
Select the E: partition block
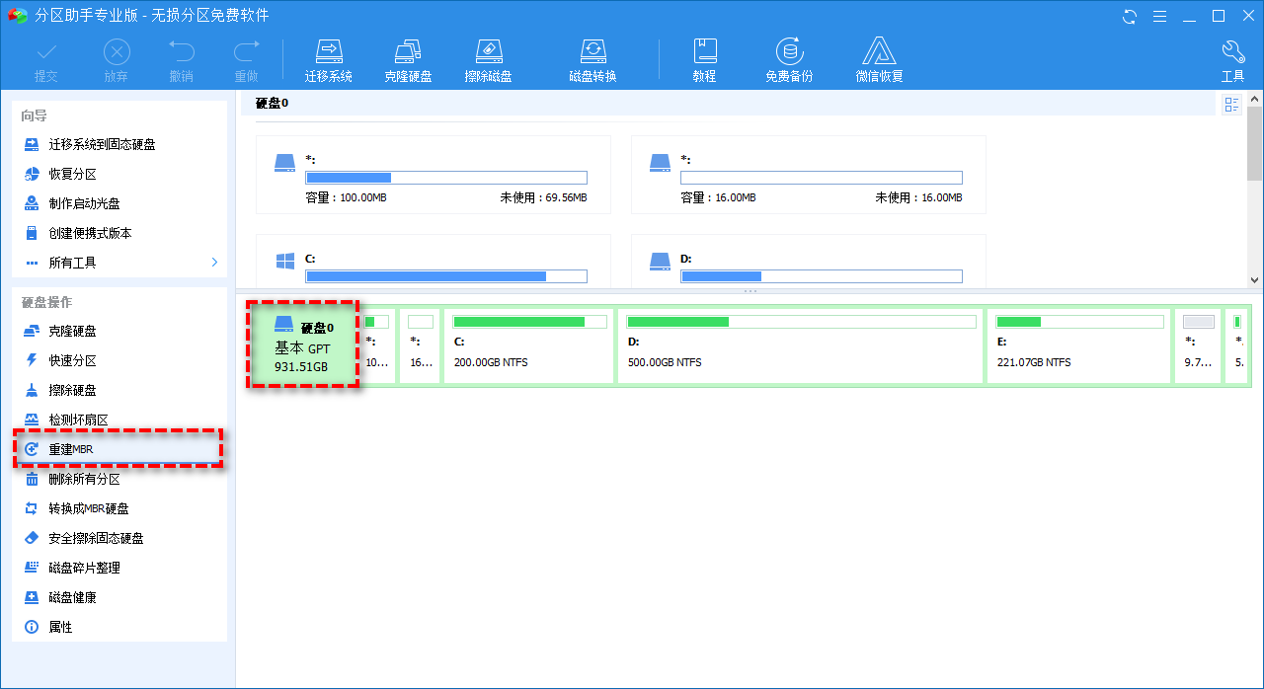pos(1076,345)
